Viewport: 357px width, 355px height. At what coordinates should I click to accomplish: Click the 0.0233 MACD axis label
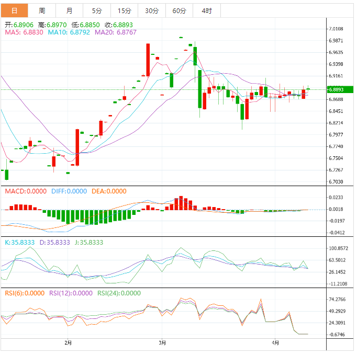click(x=336, y=198)
